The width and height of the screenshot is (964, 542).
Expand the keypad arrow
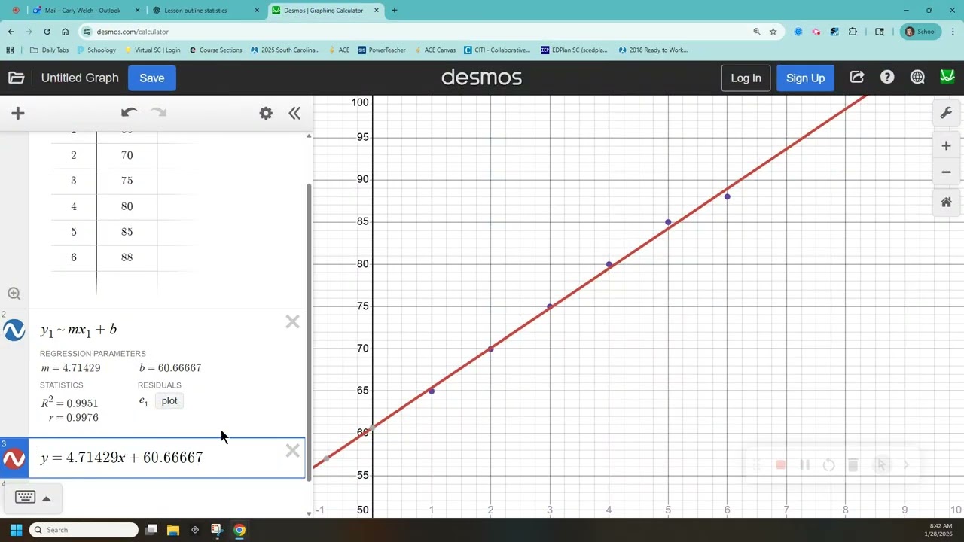tap(46, 498)
